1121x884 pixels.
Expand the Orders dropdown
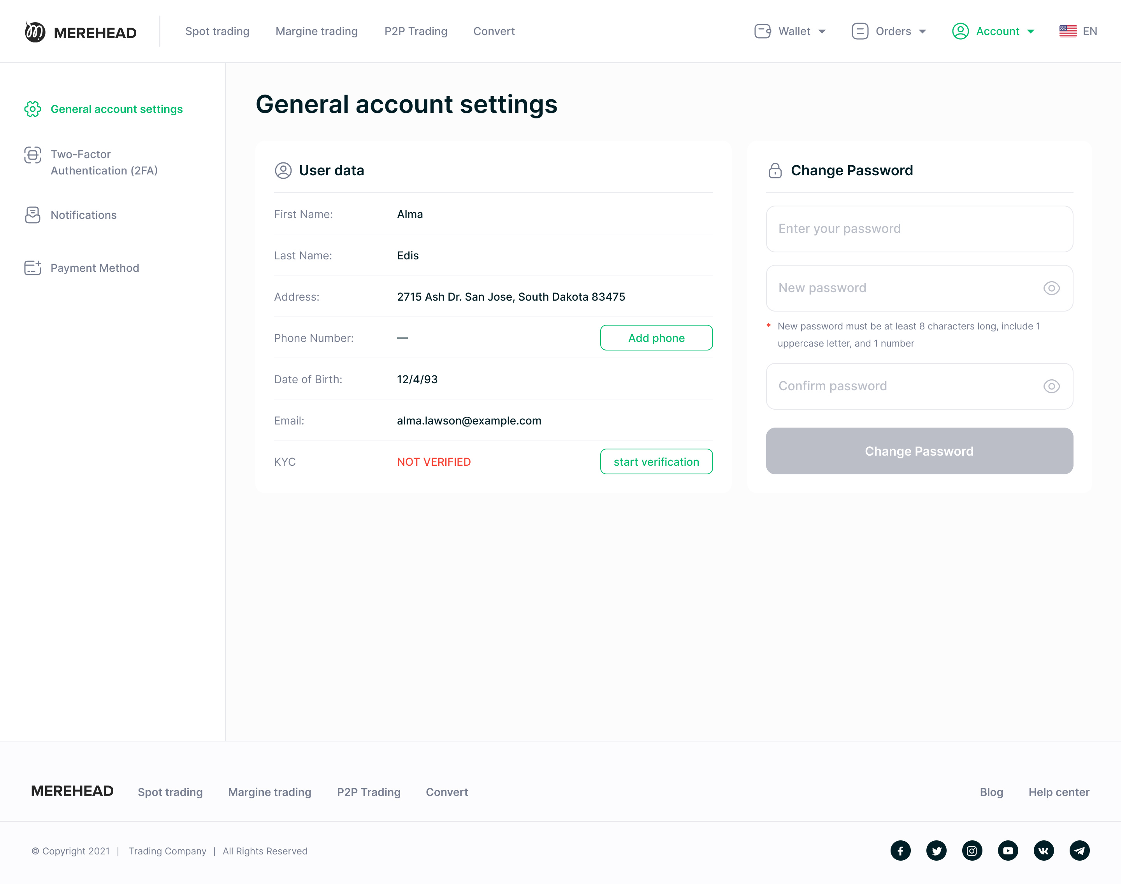click(x=889, y=31)
